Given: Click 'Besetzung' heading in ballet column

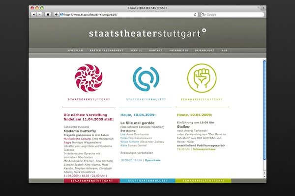Looking at the screenshot, I should point(128,130).
